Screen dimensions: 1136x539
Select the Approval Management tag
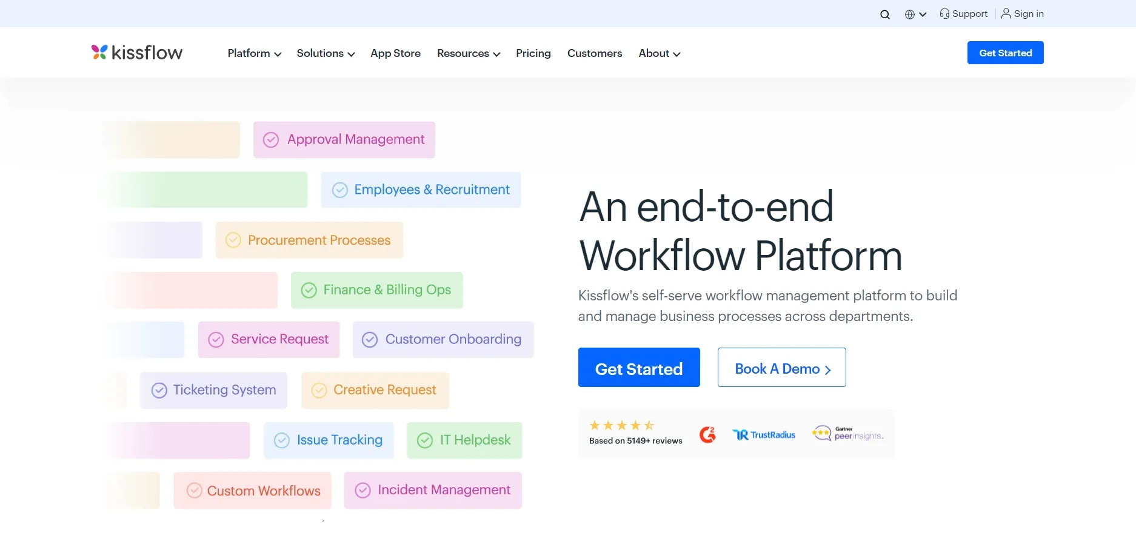click(344, 140)
